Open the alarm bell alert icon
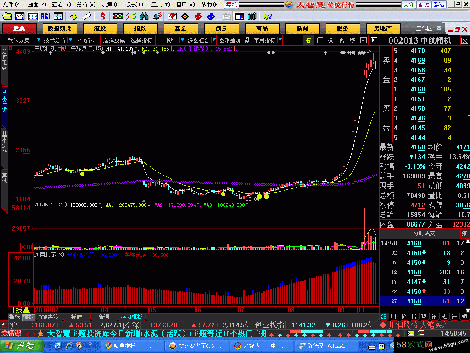This screenshot has width=470, height=353. (x=157, y=16)
